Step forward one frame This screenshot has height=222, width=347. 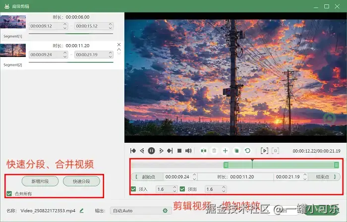click(x=161, y=151)
